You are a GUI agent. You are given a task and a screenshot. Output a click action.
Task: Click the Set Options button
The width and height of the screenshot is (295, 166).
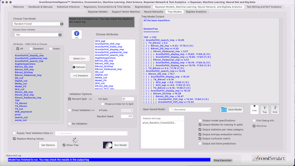48,145
